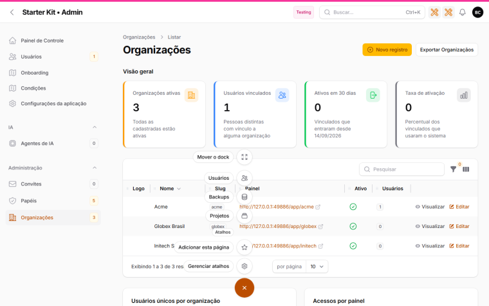Open Gerenciar atalhos from the dock menu

[x=208, y=266]
